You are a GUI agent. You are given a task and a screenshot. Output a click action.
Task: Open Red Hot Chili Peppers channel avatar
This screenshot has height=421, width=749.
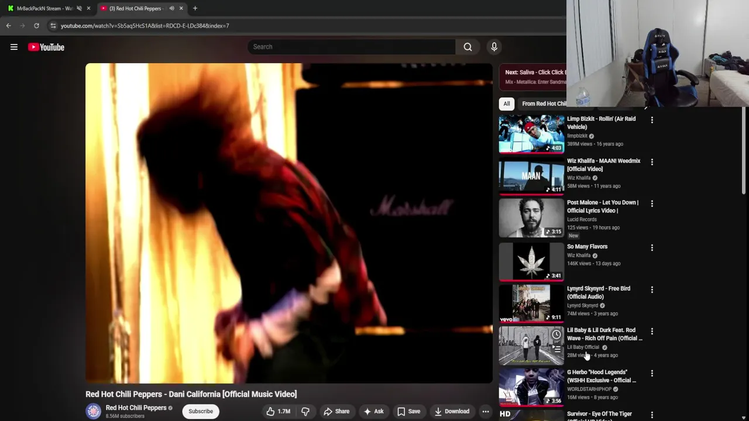[x=94, y=411]
